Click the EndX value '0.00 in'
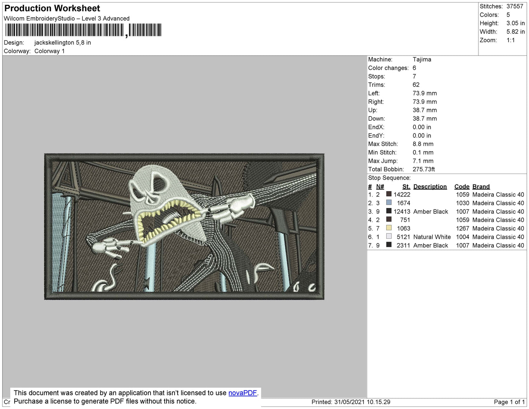The image size is (529, 409). pos(422,127)
